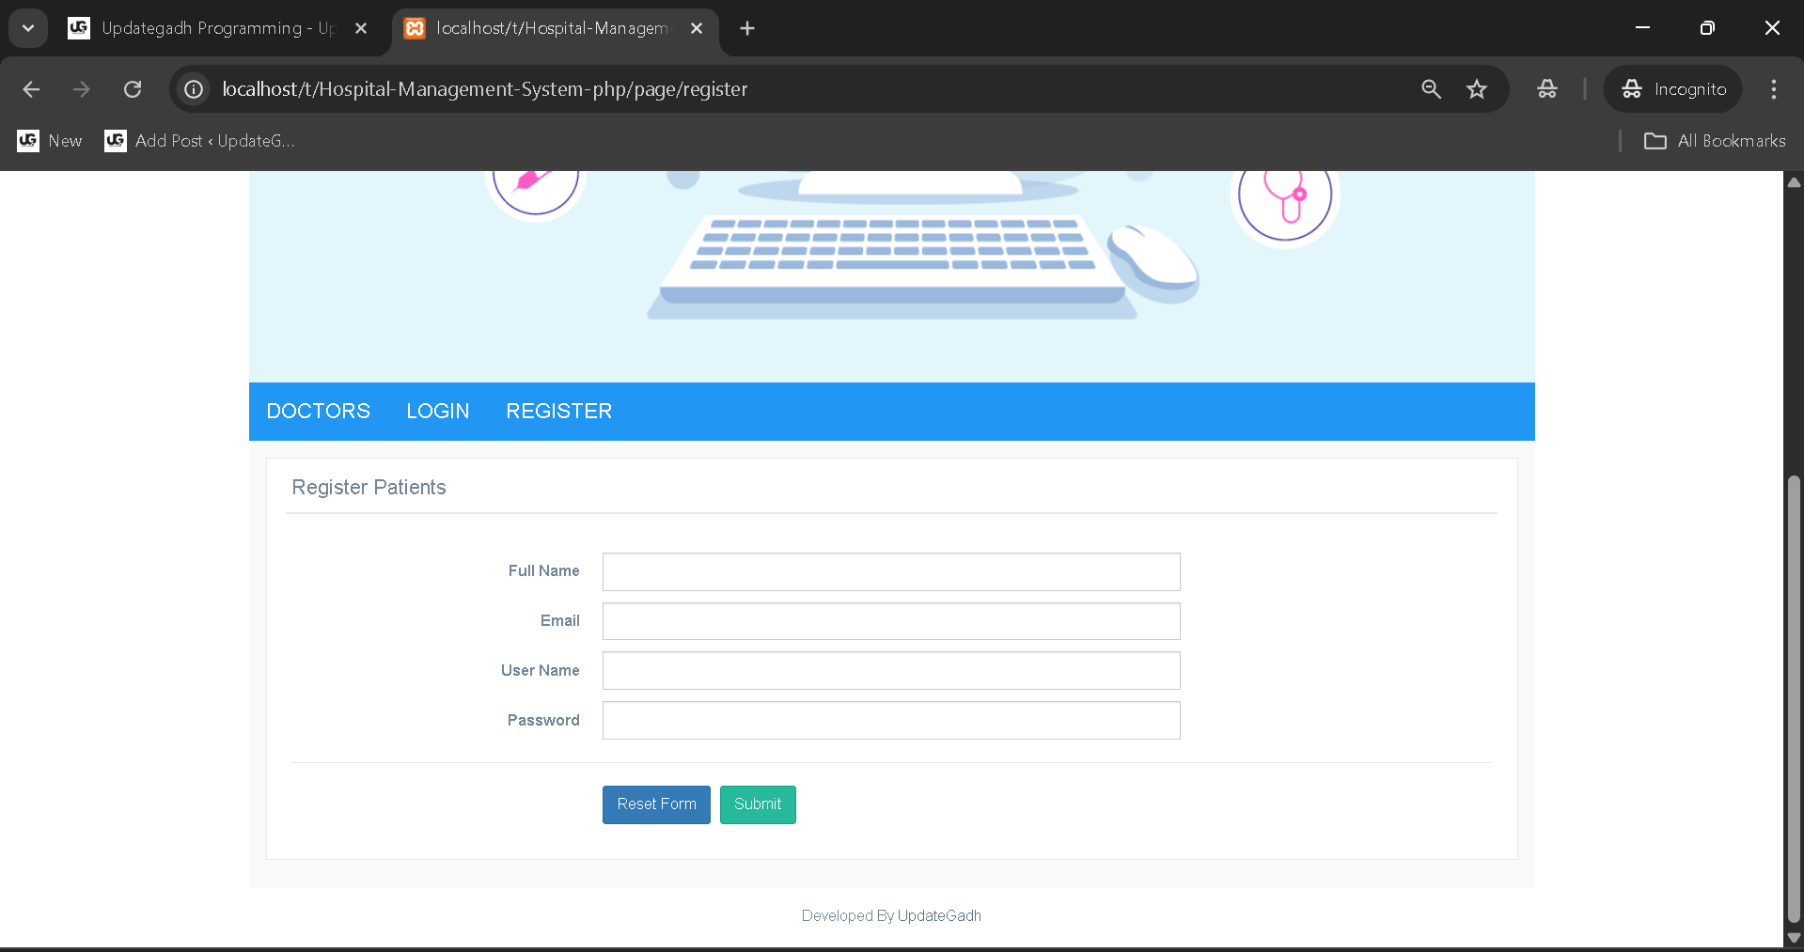The width and height of the screenshot is (1804, 952).
Task: Select REGISTER in the navigation bar
Action: click(558, 411)
